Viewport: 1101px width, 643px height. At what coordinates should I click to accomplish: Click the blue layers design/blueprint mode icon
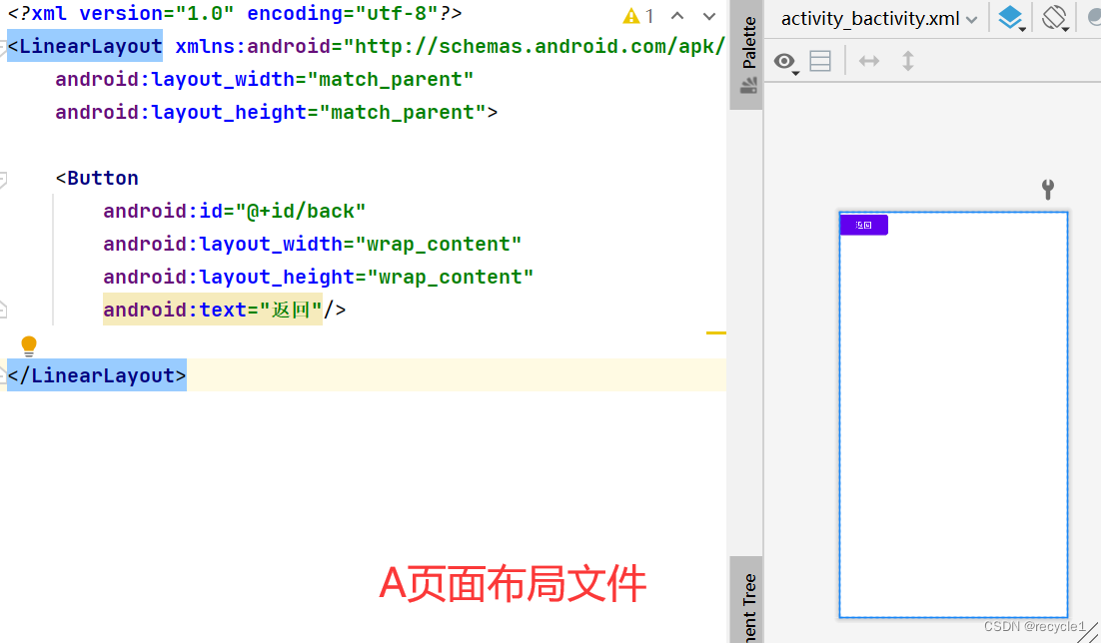[1010, 18]
